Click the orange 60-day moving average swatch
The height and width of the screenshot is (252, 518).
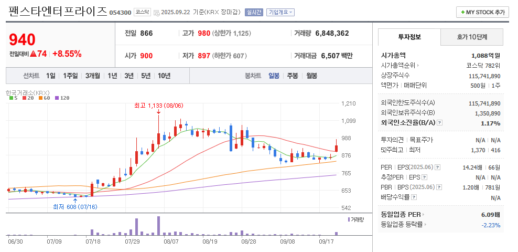point(40,98)
